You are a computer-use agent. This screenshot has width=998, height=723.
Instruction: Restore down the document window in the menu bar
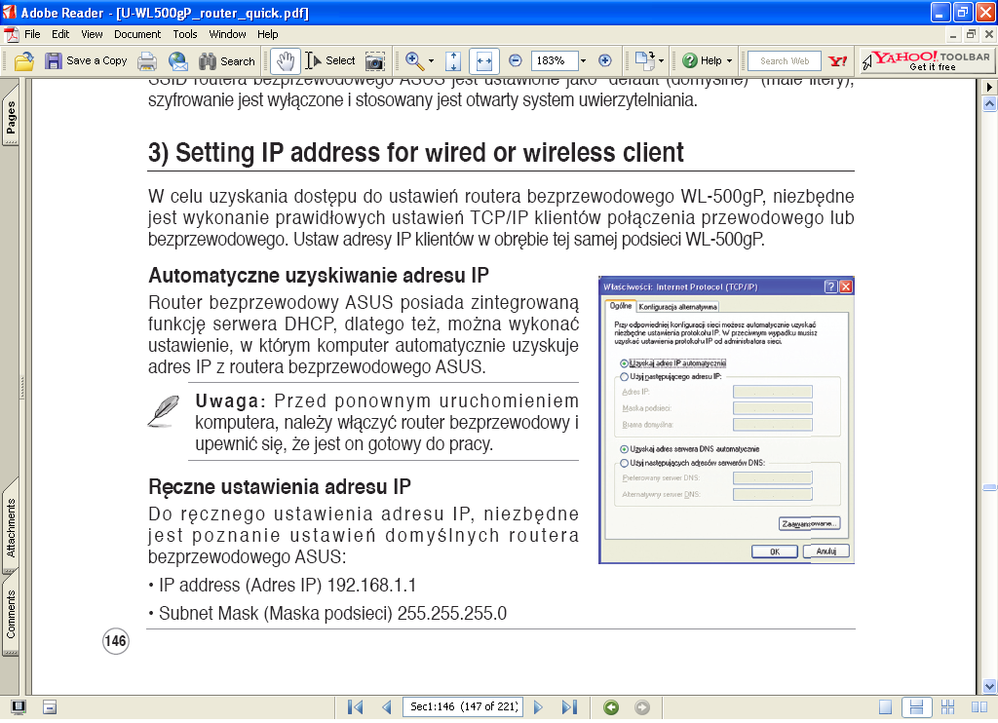tap(971, 34)
